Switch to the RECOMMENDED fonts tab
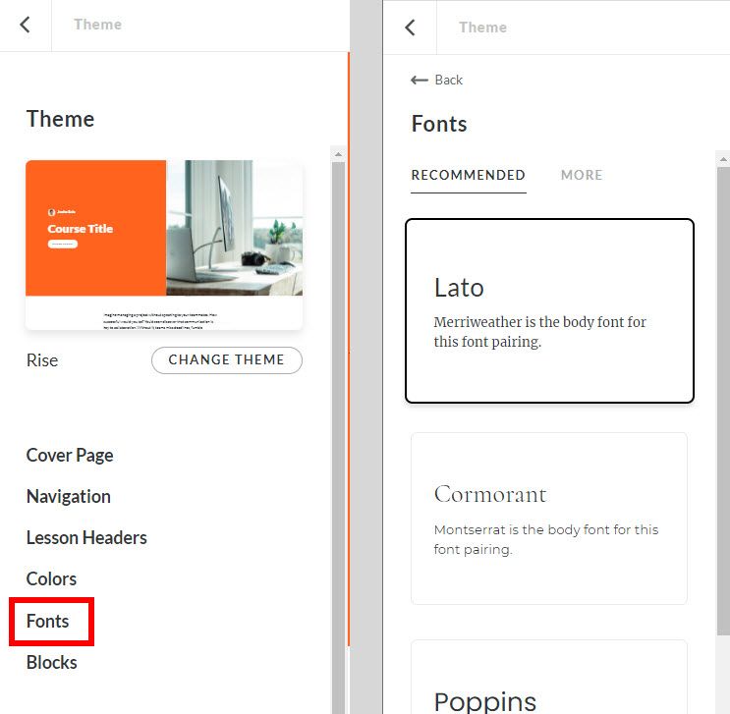Screen dimensions: 730x714 coord(468,175)
